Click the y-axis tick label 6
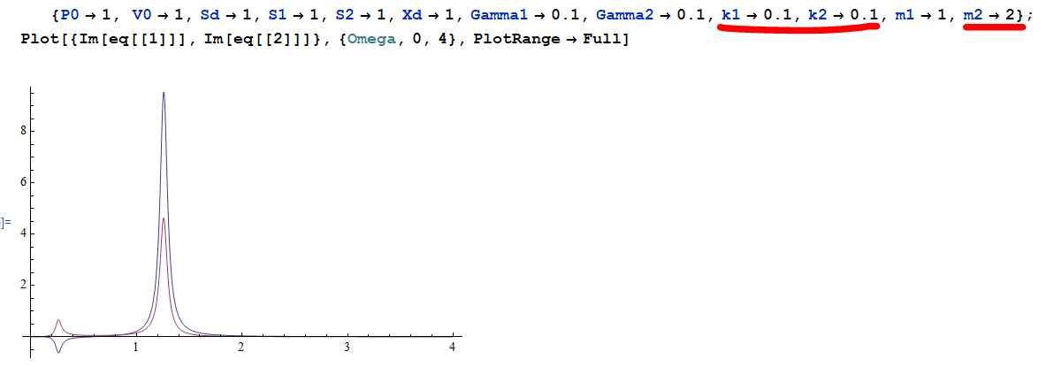Image resolution: width=1054 pixels, height=367 pixels. [x=23, y=182]
